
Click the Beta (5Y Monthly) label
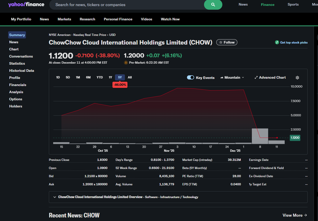point(195,168)
